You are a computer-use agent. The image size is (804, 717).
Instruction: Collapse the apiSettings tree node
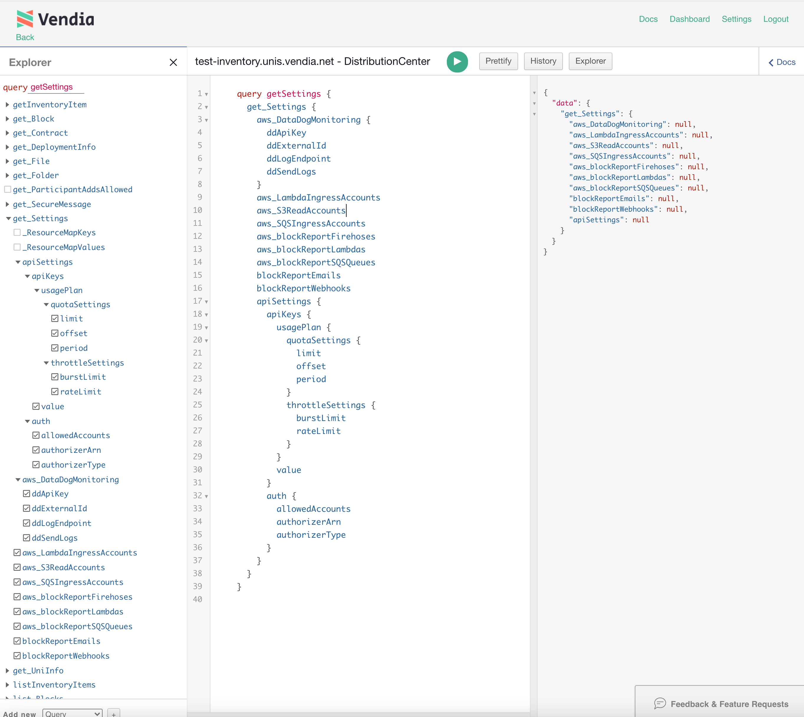tap(18, 262)
